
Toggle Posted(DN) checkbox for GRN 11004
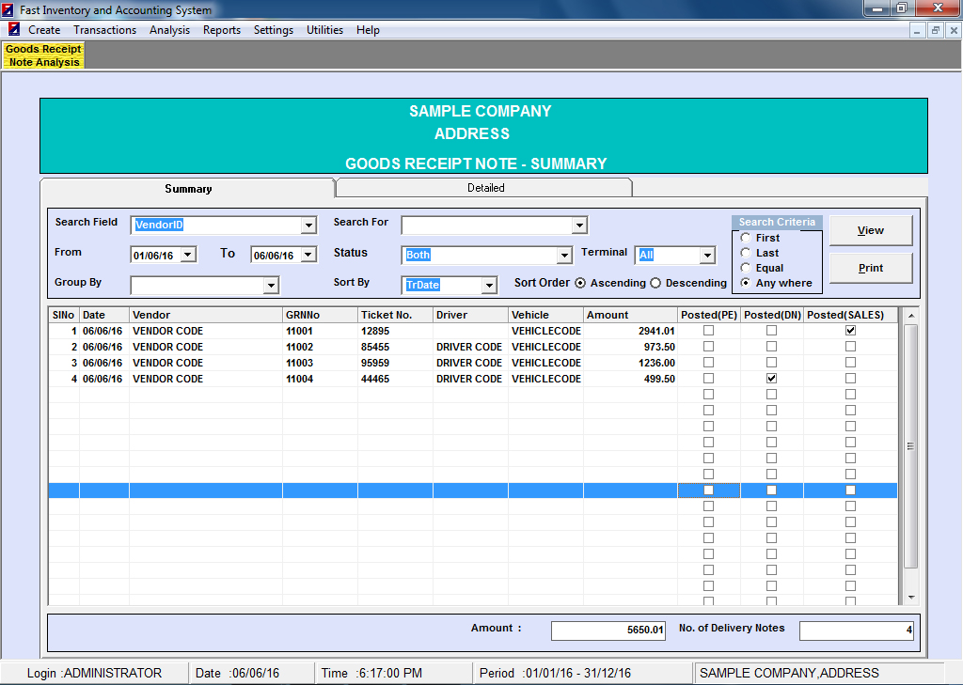(771, 379)
